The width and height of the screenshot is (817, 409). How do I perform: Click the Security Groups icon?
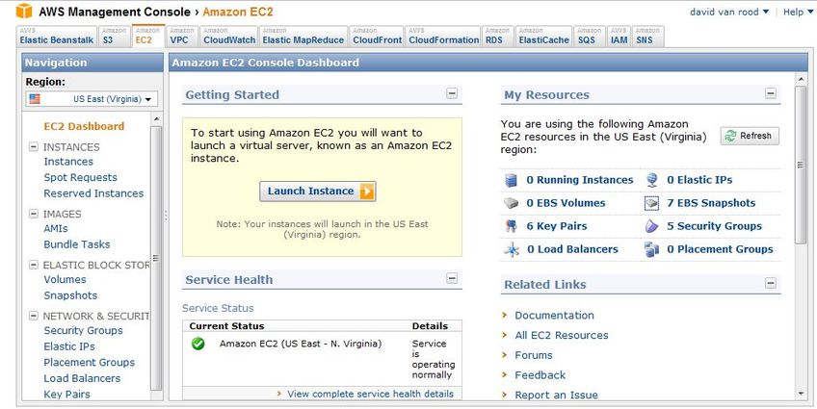click(652, 226)
